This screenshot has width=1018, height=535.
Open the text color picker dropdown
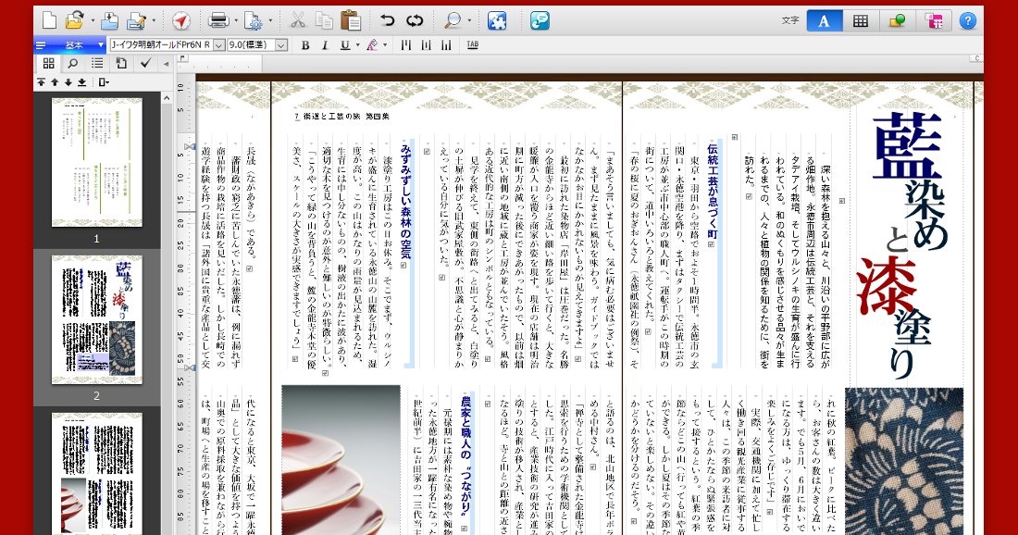[x=385, y=44]
